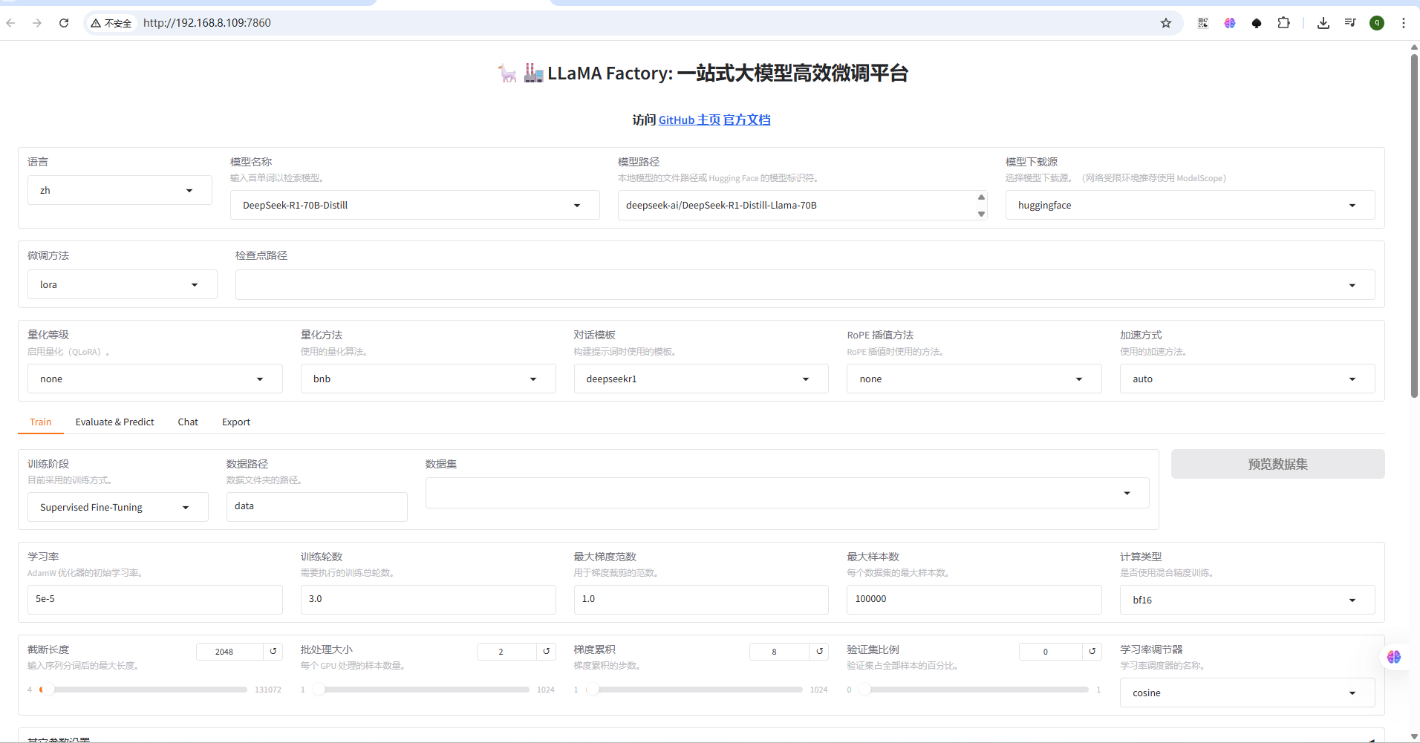Reset truncation length value 2048

click(273, 651)
